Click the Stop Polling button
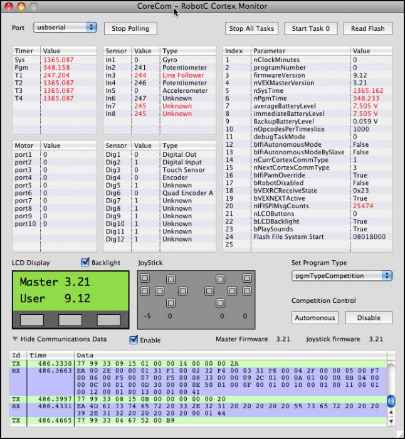This screenshot has height=439, width=405. 130,29
